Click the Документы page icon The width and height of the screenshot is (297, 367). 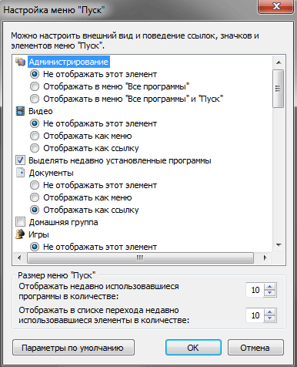pyautogui.click(x=20, y=173)
